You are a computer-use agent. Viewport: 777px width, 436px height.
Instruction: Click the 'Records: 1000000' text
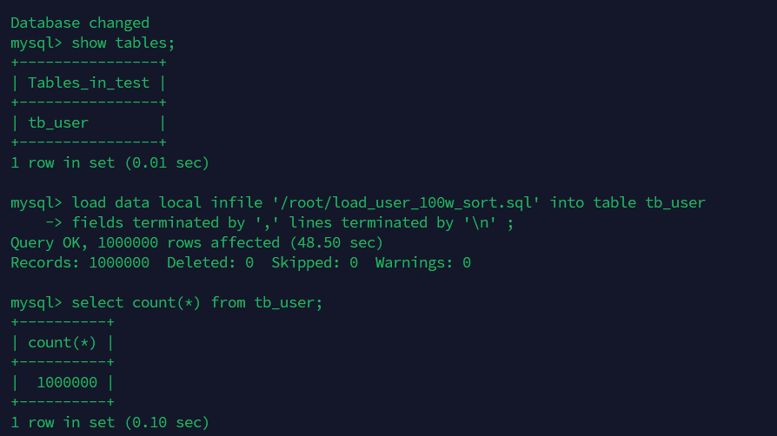[x=80, y=262]
